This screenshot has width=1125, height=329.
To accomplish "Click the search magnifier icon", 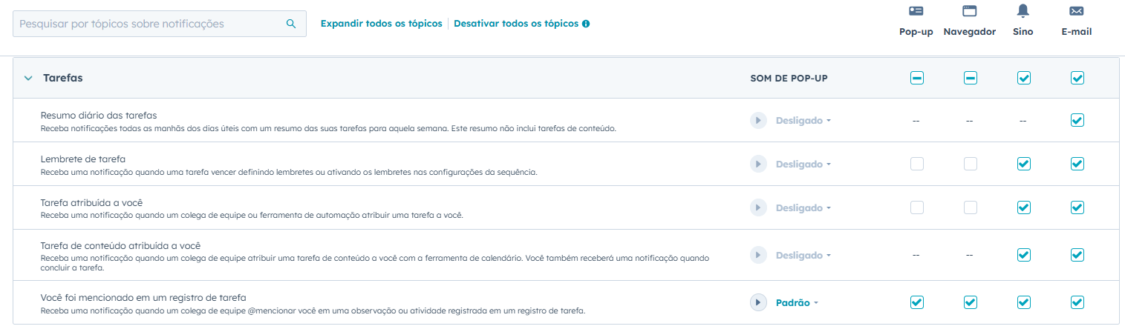I will pyautogui.click(x=291, y=24).
